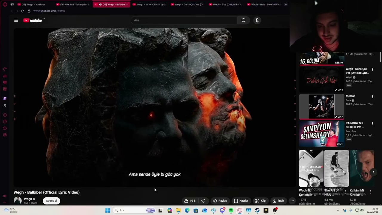Open options for RAINBOW SIX SIEGE video

tap(372, 124)
